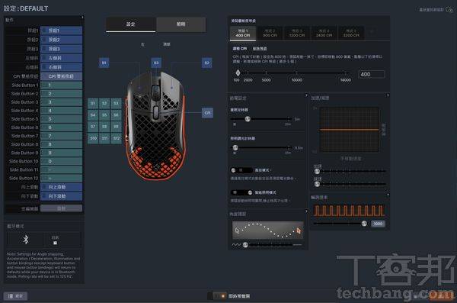Switch to the illumination tab above the mouse
The width and height of the screenshot is (457, 303).
(181, 24)
